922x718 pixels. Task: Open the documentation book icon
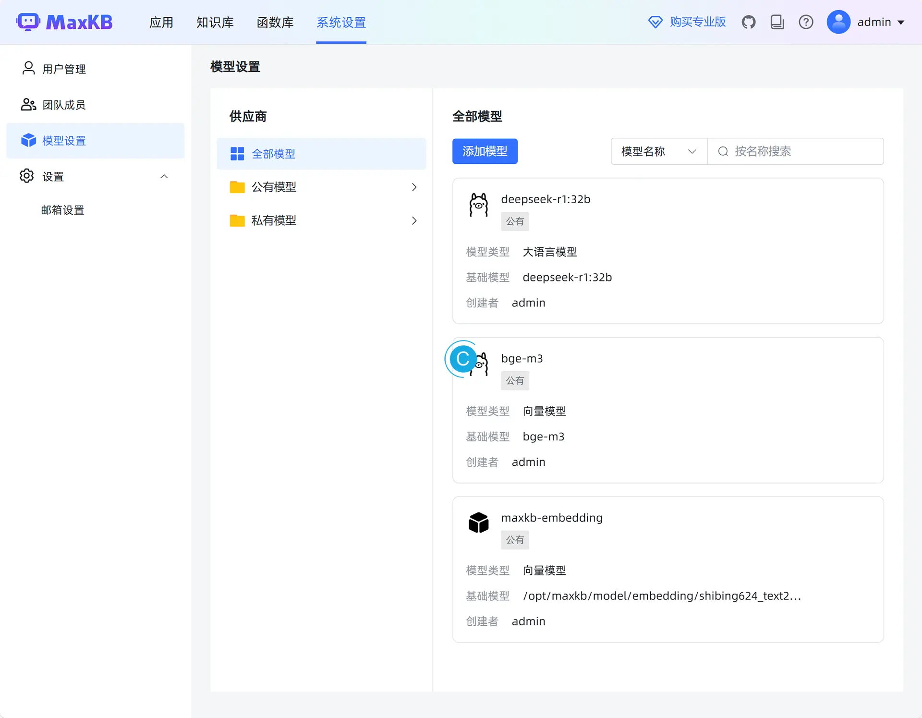tap(777, 22)
